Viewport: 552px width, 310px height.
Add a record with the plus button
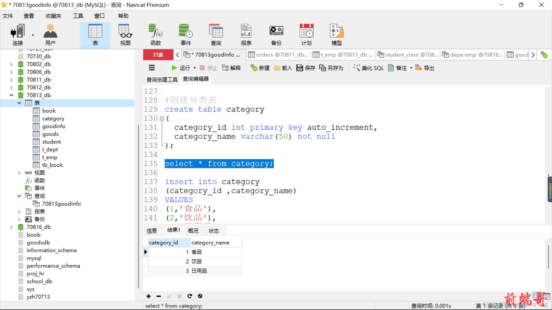coord(148,296)
